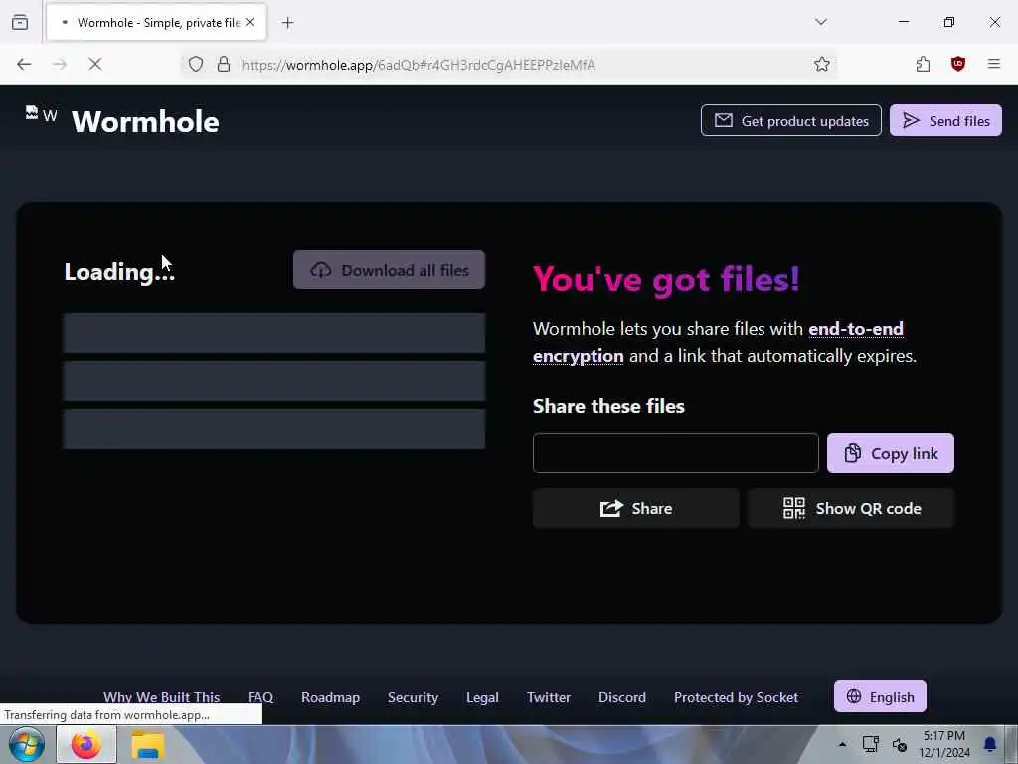This screenshot has width=1018, height=764.
Task: Show hidden system tray icons
Action: coord(842,744)
